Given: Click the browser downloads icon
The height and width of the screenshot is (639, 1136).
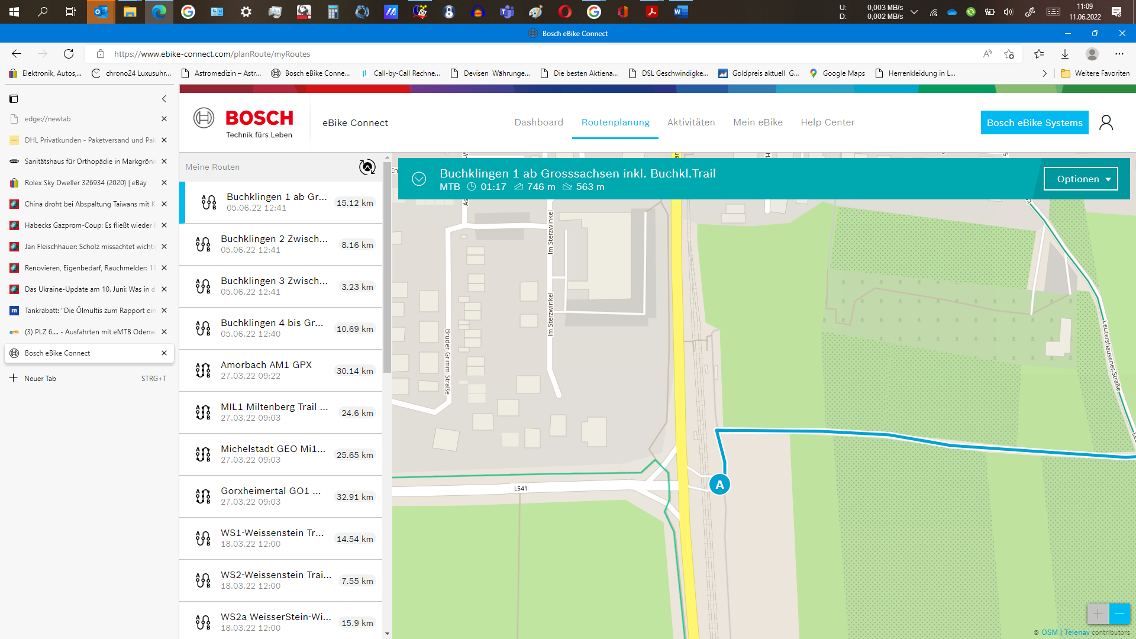Looking at the screenshot, I should 1065,54.
